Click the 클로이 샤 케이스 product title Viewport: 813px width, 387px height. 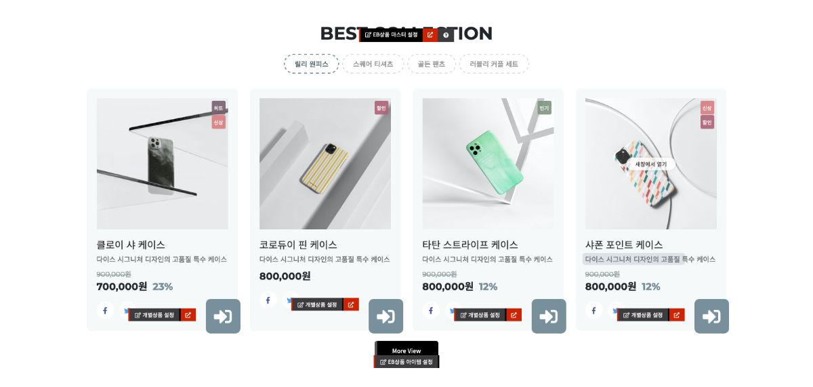pos(131,244)
